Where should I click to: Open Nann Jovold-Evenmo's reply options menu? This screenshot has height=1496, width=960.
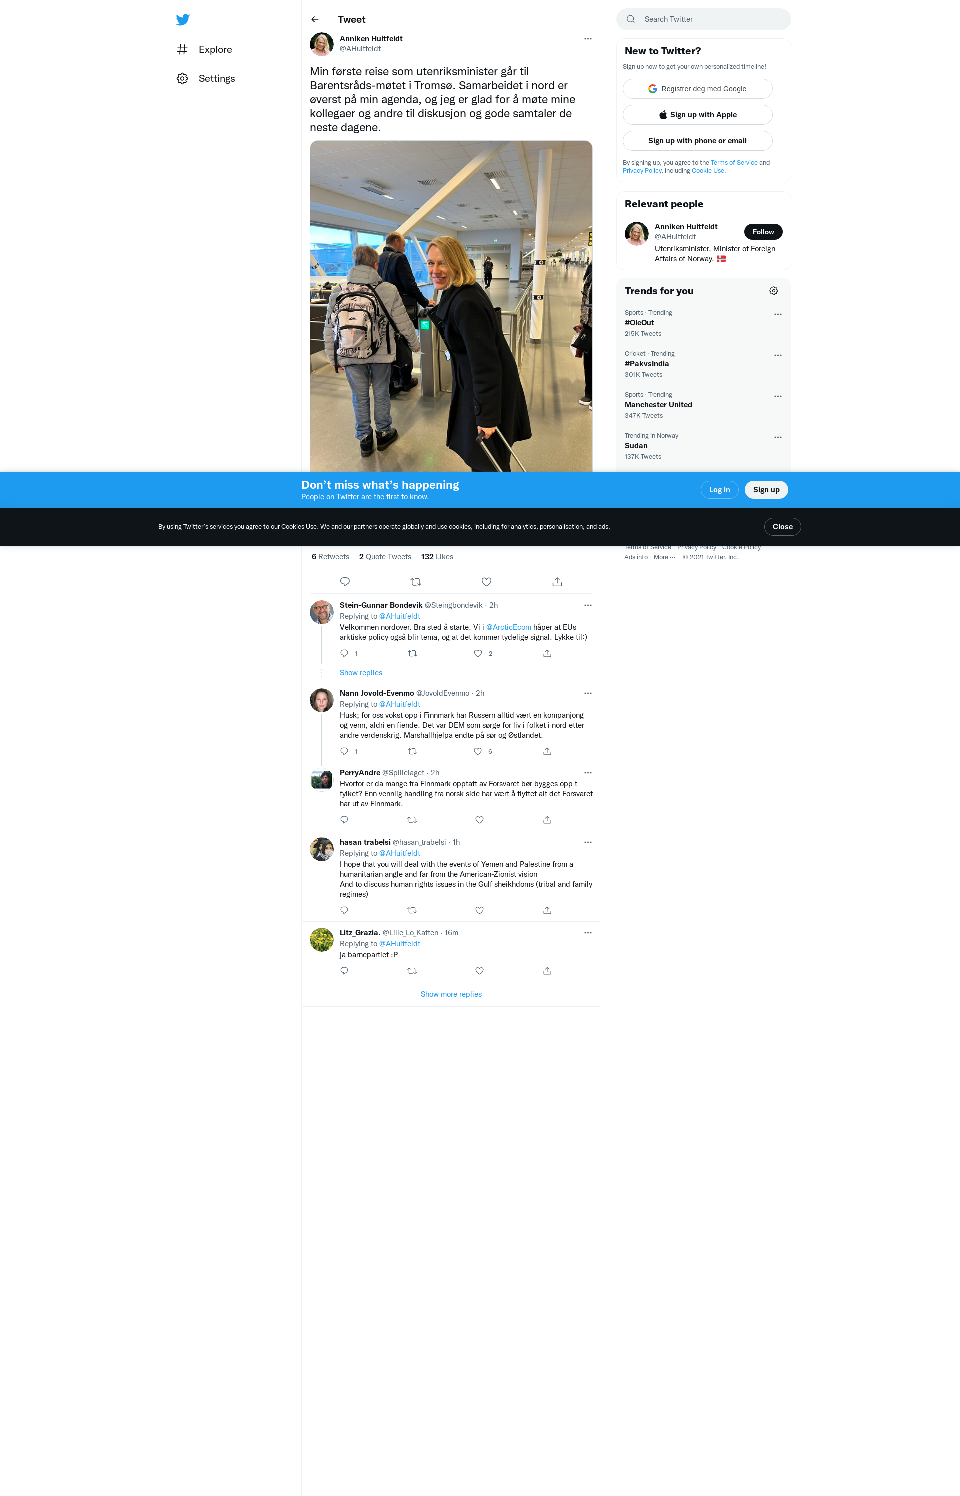tap(588, 694)
